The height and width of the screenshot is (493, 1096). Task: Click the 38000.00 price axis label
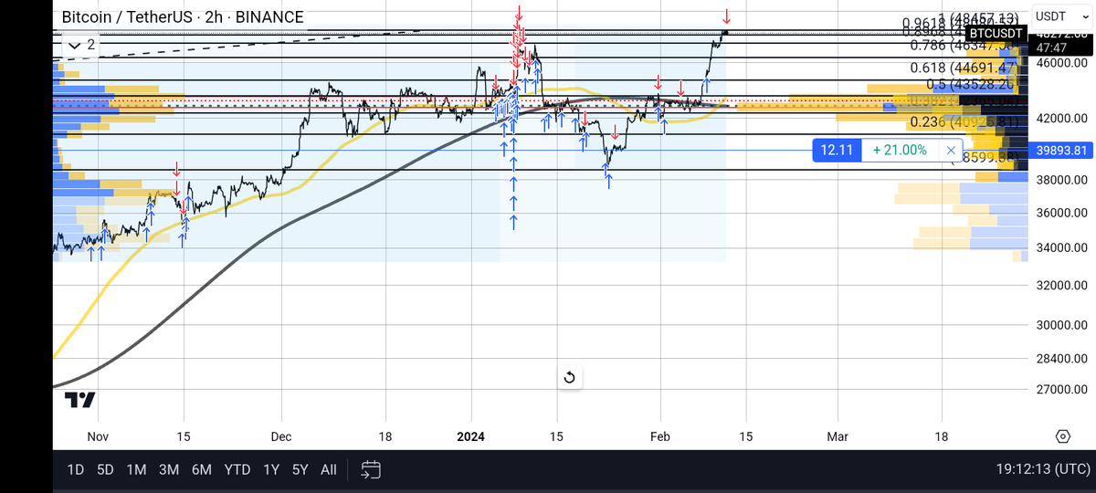click(x=1061, y=180)
